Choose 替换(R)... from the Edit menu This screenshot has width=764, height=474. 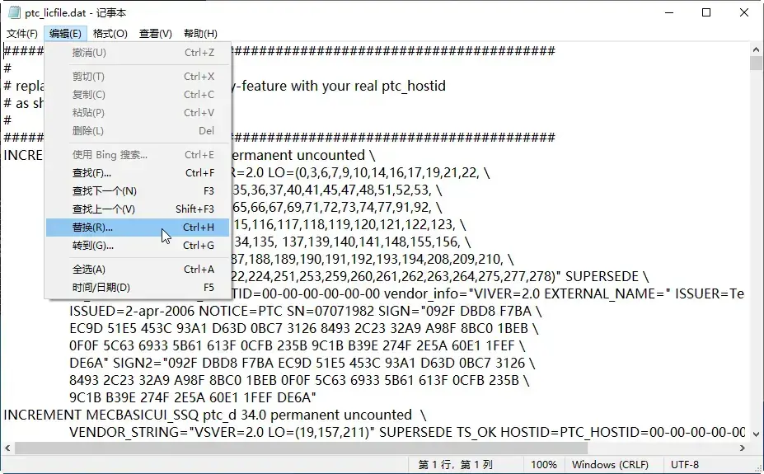138,228
